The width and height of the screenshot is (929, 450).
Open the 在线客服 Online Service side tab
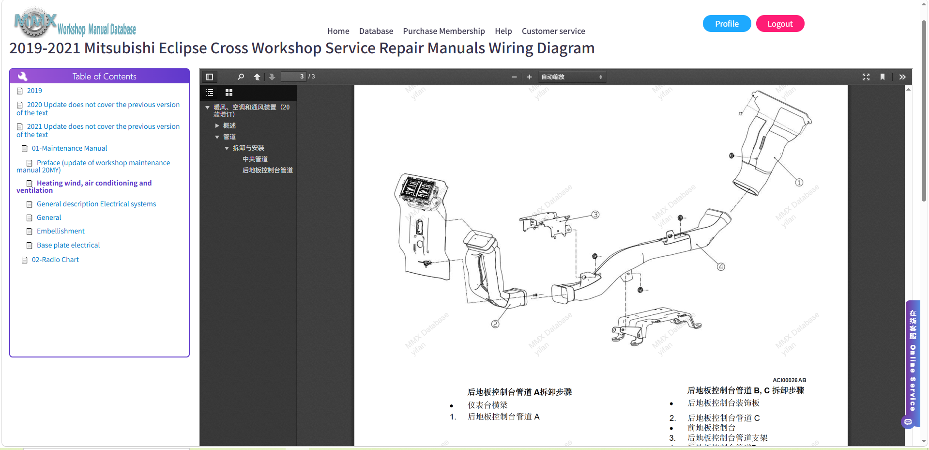click(913, 360)
